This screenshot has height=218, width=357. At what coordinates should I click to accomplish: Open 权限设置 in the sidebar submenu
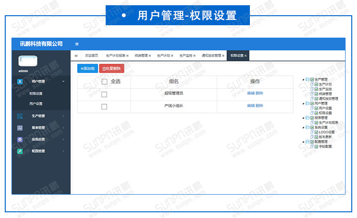tap(36, 93)
